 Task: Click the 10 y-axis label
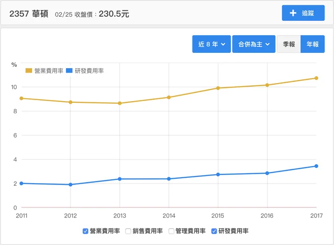14,87
